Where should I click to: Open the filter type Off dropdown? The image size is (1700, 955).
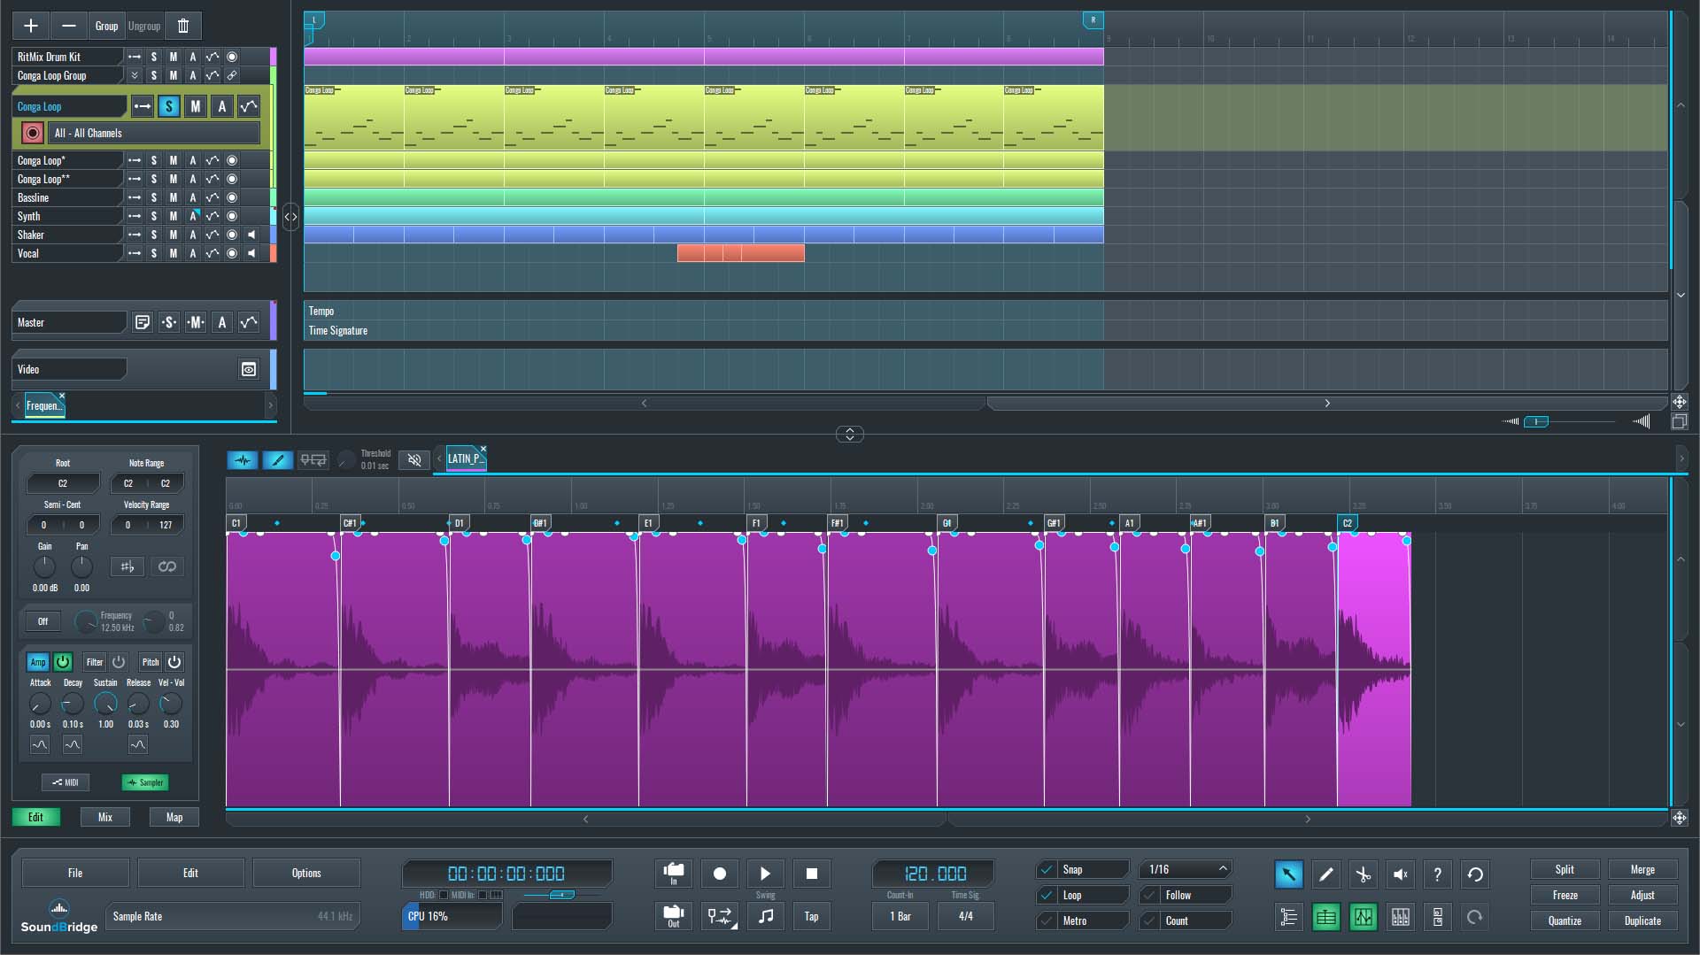point(42,621)
